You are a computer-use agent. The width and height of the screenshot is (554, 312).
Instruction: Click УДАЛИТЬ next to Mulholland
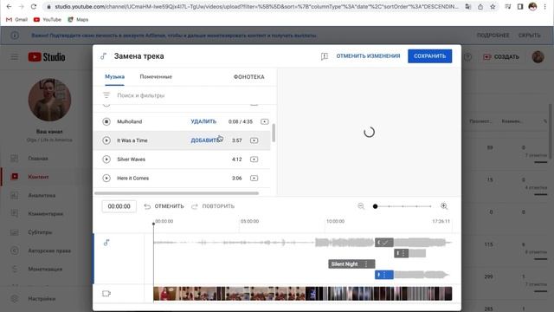point(203,121)
